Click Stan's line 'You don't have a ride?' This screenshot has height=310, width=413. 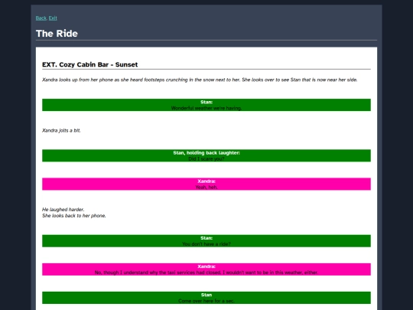click(x=206, y=244)
